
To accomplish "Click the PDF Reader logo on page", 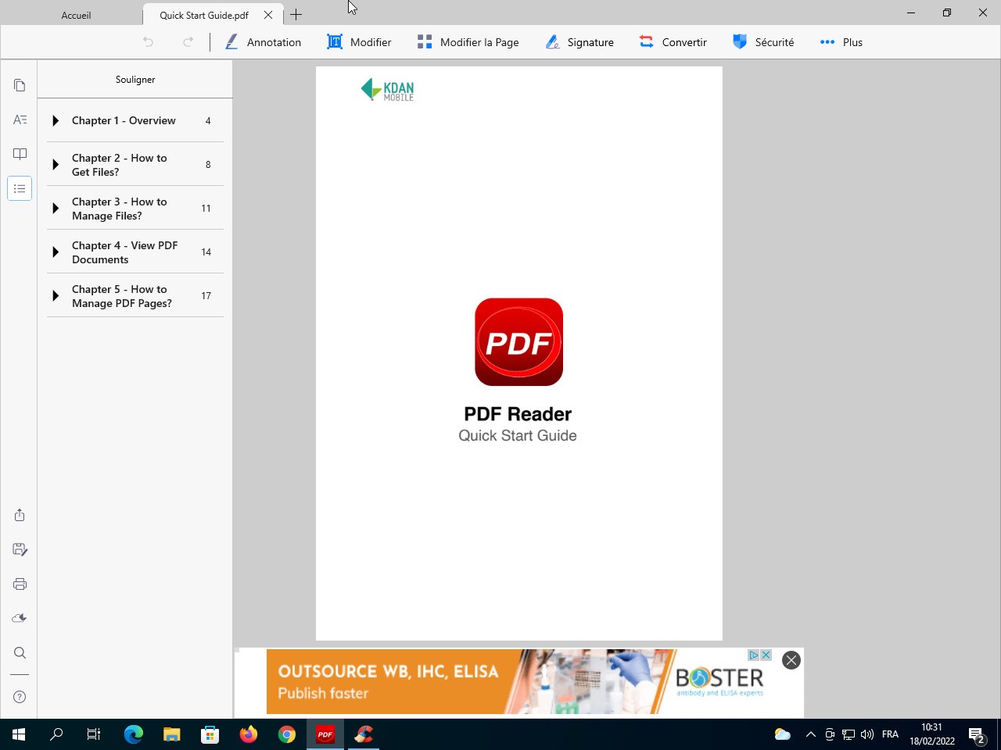I will [x=518, y=341].
